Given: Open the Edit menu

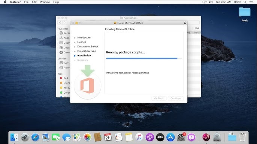Looking at the screenshot, I should 34,2.
